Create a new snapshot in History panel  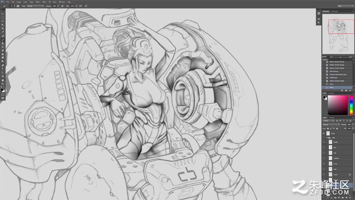point(346,91)
